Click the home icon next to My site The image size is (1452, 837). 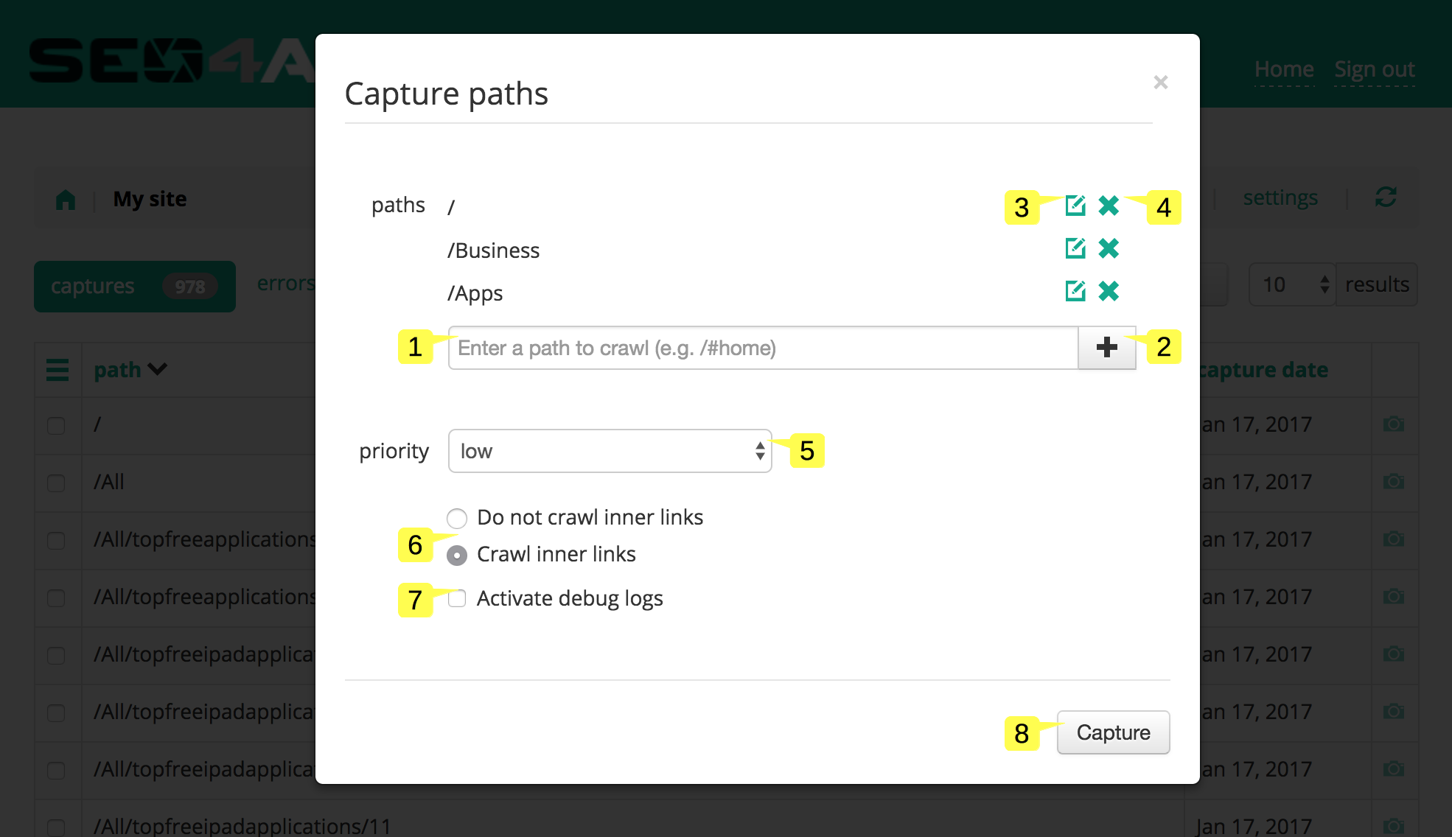tap(66, 198)
